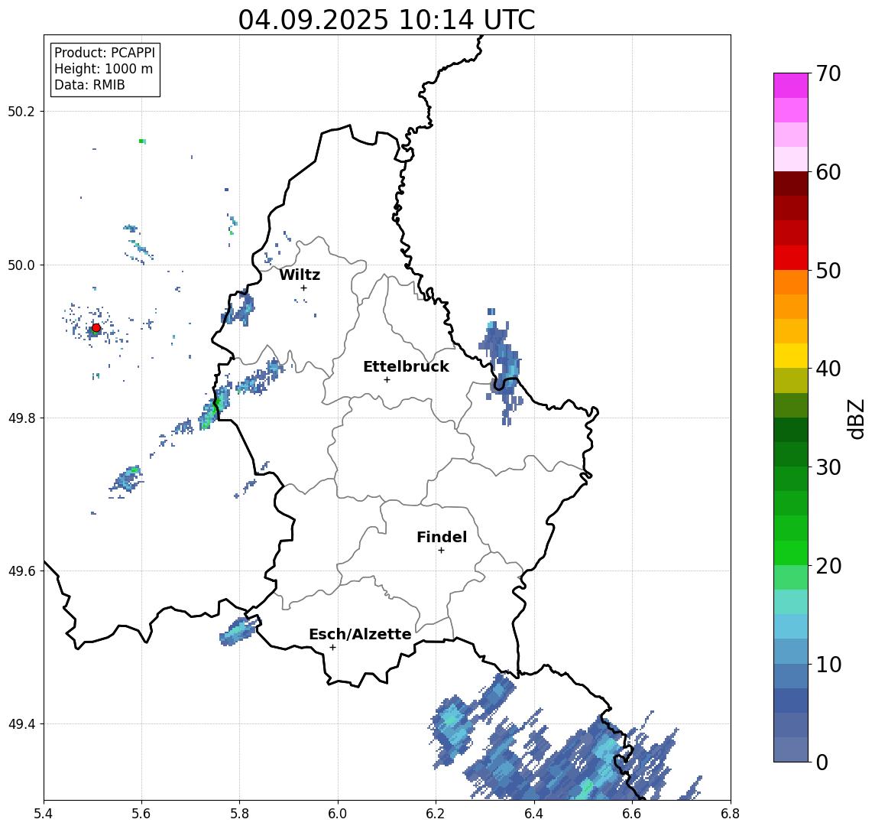Click the cross marker under Esch/Alzette
Screen dimensions: 875x829
pyautogui.click(x=332, y=648)
